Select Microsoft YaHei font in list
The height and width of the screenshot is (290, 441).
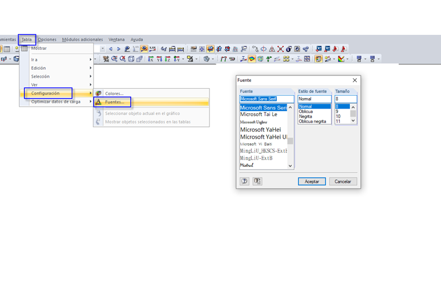[x=261, y=130]
